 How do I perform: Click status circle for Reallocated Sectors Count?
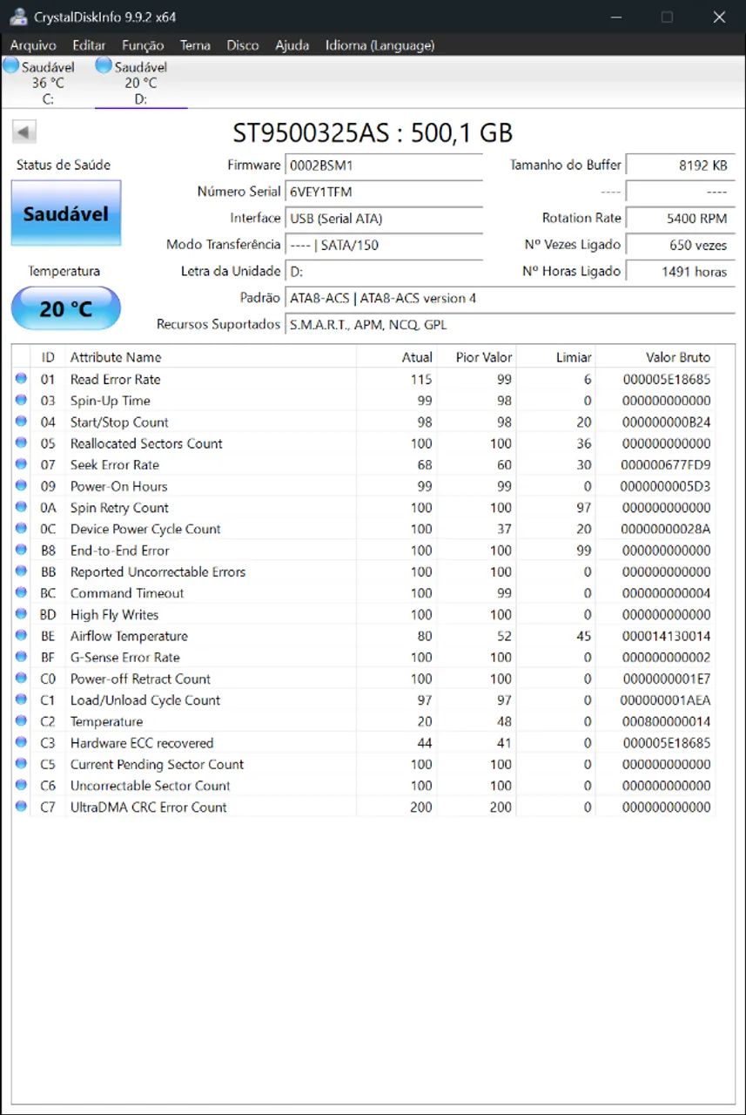(21, 443)
